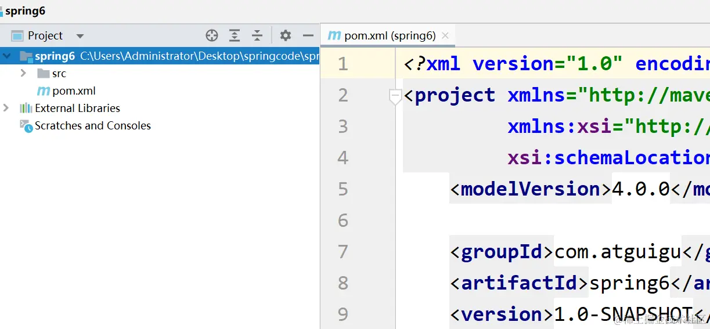Select the src folder in tree
Viewport: 710px width, 329px height.
coord(59,74)
